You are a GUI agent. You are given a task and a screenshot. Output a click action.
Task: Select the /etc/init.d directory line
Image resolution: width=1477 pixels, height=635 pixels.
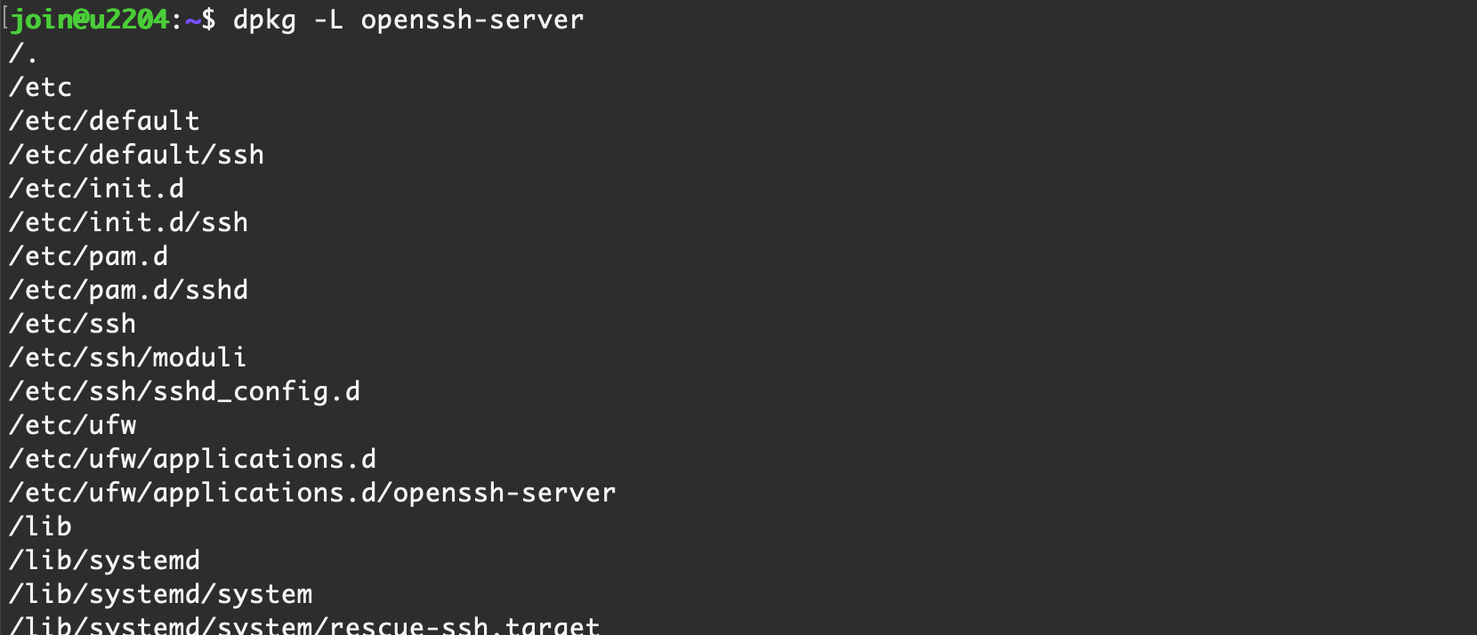[96, 189]
